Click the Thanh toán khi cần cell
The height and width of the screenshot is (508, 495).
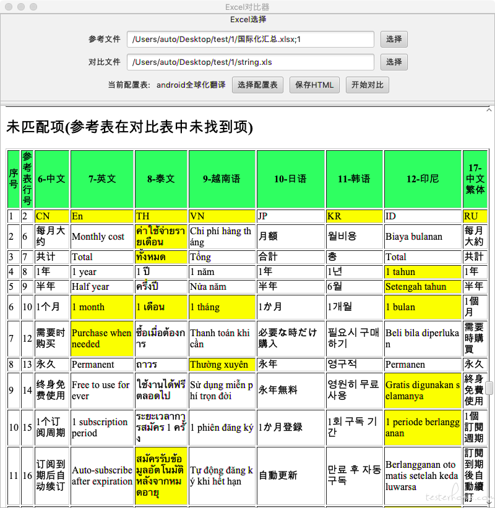222,339
